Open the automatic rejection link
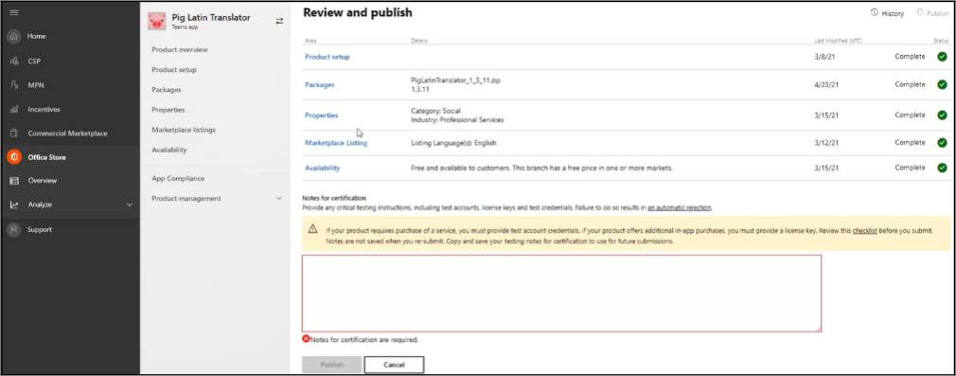This screenshot has width=956, height=376. [x=680, y=207]
